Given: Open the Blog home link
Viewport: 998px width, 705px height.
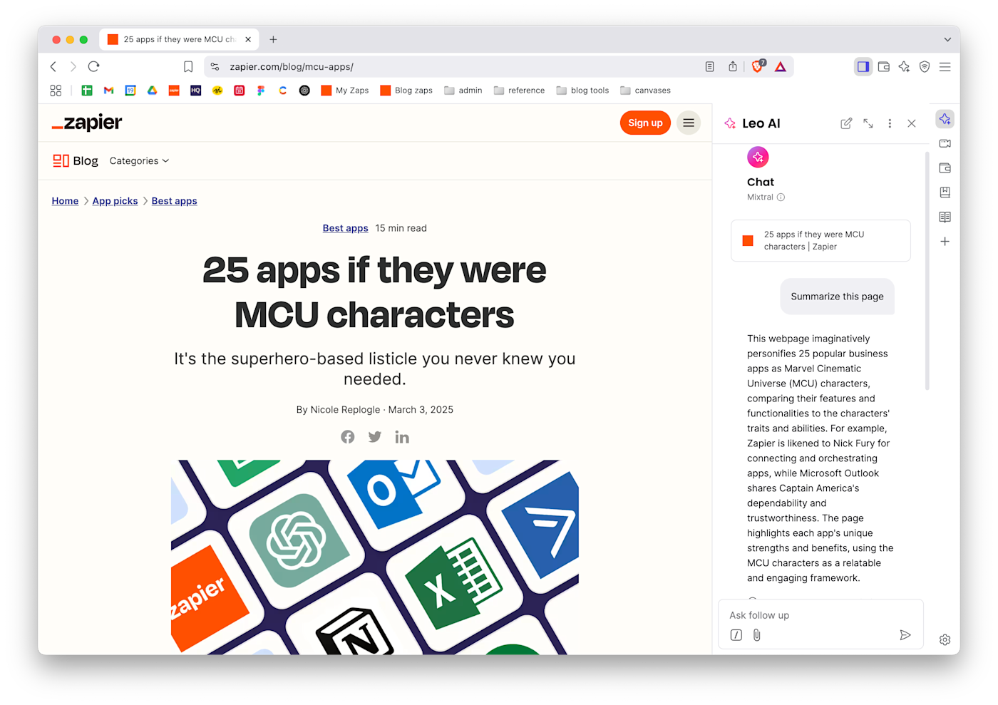Looking at the screenshot, I should 76,160.
